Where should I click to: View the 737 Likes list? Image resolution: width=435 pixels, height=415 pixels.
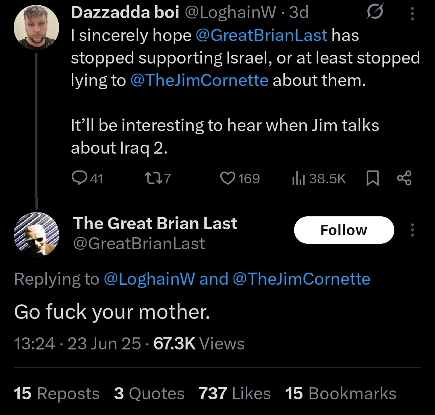pos(234,394)
